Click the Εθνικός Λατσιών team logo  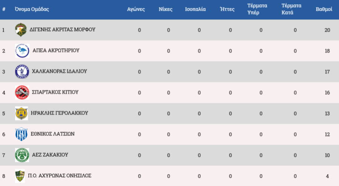pos(21,134)
